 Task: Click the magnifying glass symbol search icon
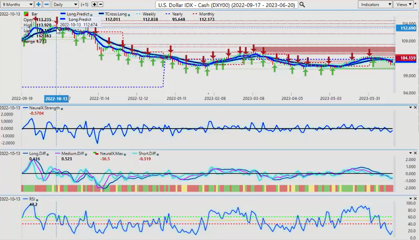click(302, 5)
